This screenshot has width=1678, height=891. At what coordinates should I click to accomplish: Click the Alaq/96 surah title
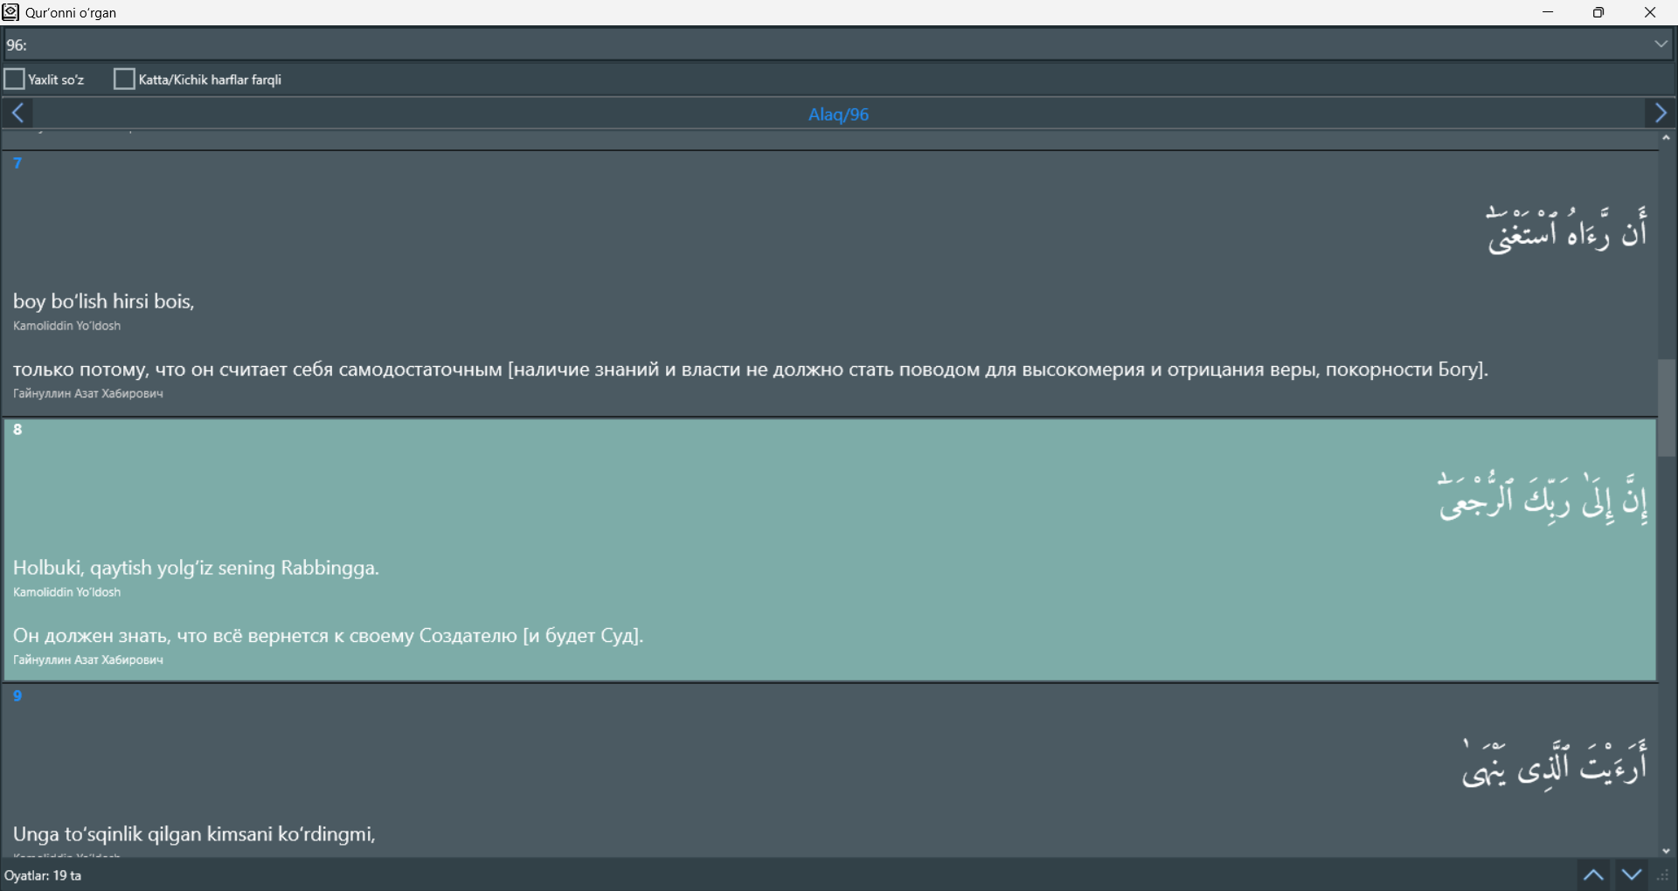pos(838,114)
